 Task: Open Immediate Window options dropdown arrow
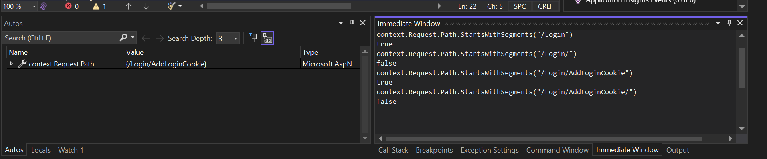(718, 23)
